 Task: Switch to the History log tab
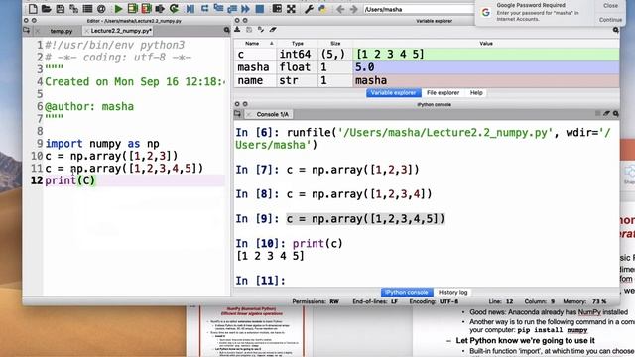coord(452,293)
